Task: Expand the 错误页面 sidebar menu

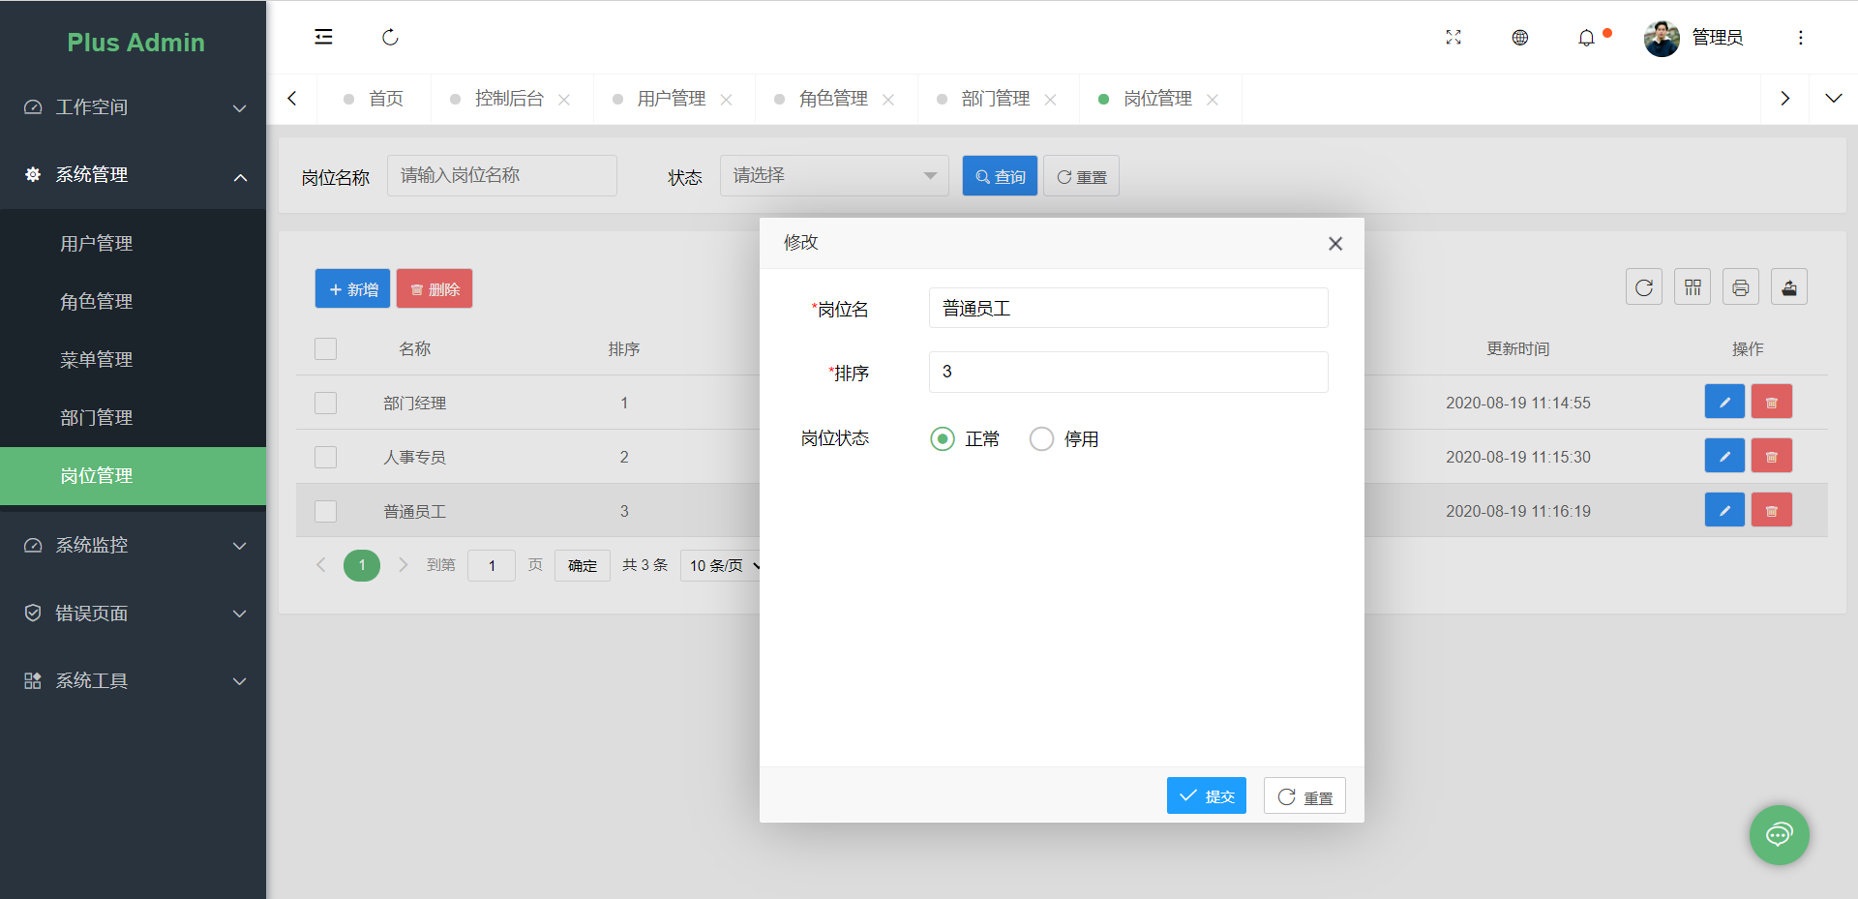Action: point(133,613)
